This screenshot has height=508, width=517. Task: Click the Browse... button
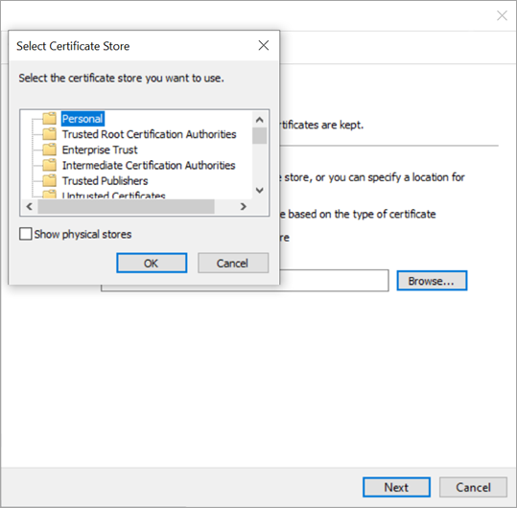point(432,281)
